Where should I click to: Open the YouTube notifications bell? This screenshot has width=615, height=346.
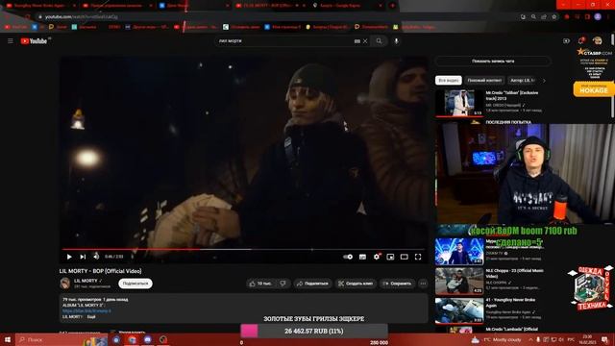(581, 40)
